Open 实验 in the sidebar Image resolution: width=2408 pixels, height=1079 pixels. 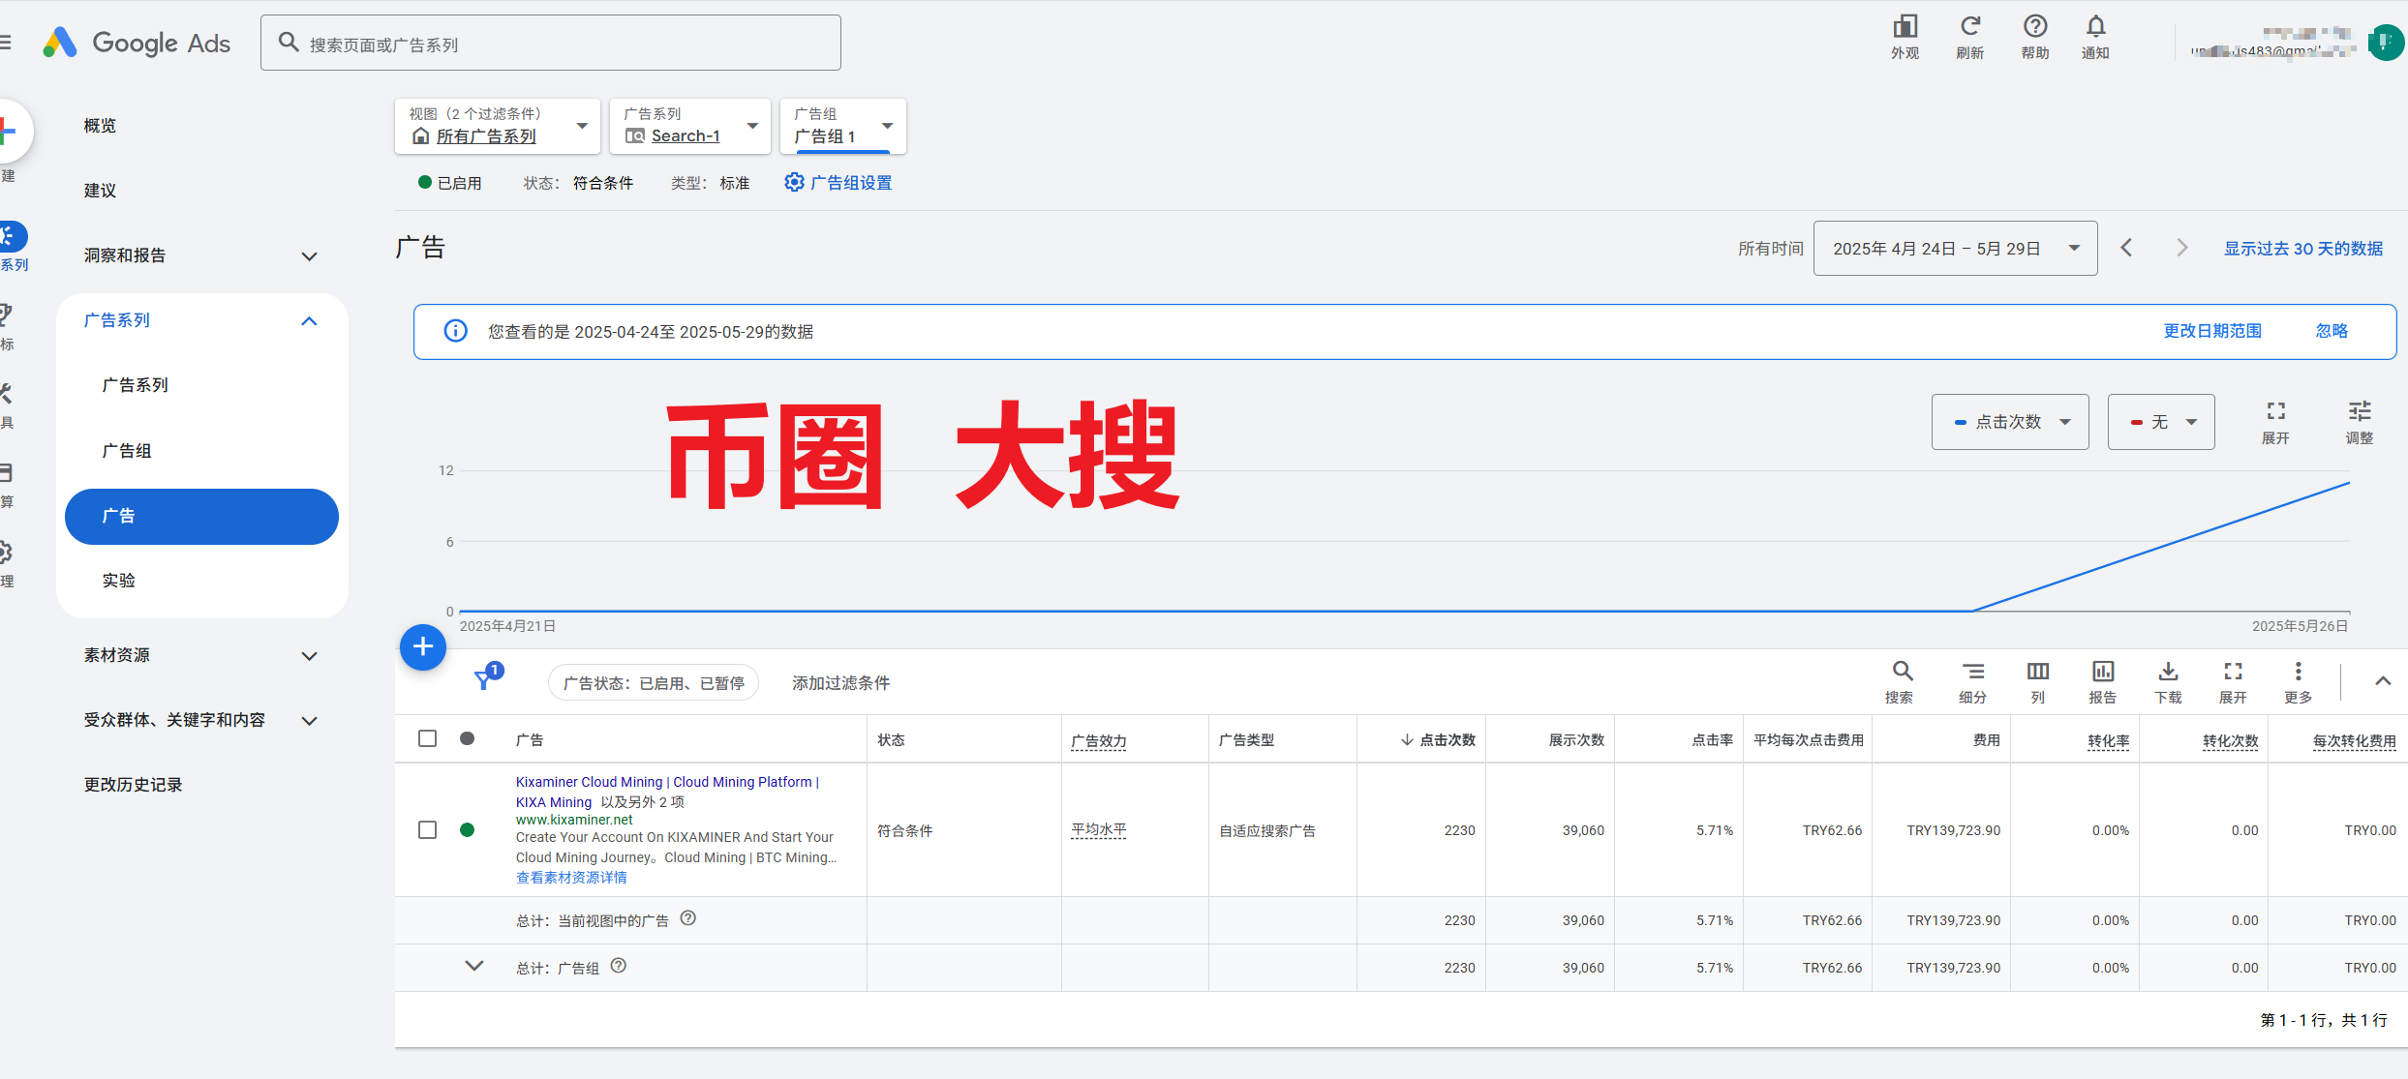click(x=118, y=581)
